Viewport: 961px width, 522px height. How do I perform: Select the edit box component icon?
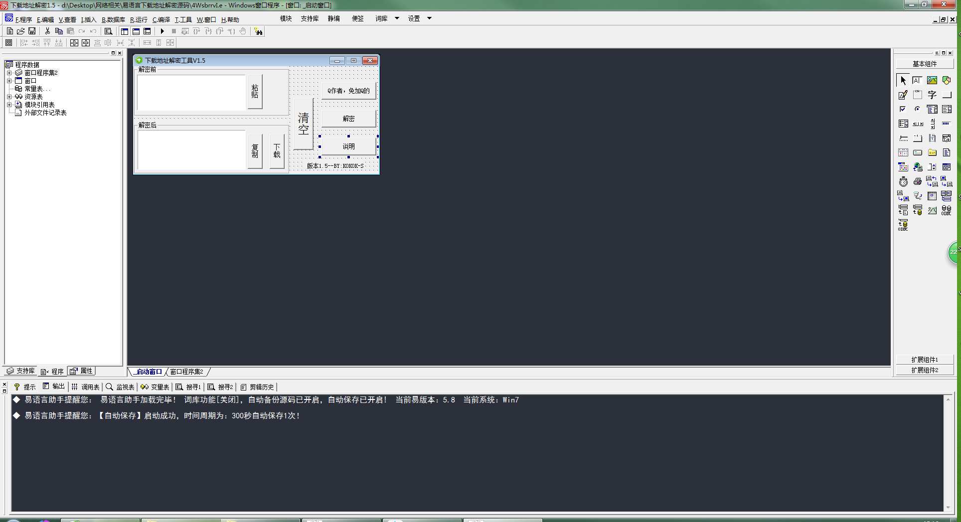(x=918, y=80)
